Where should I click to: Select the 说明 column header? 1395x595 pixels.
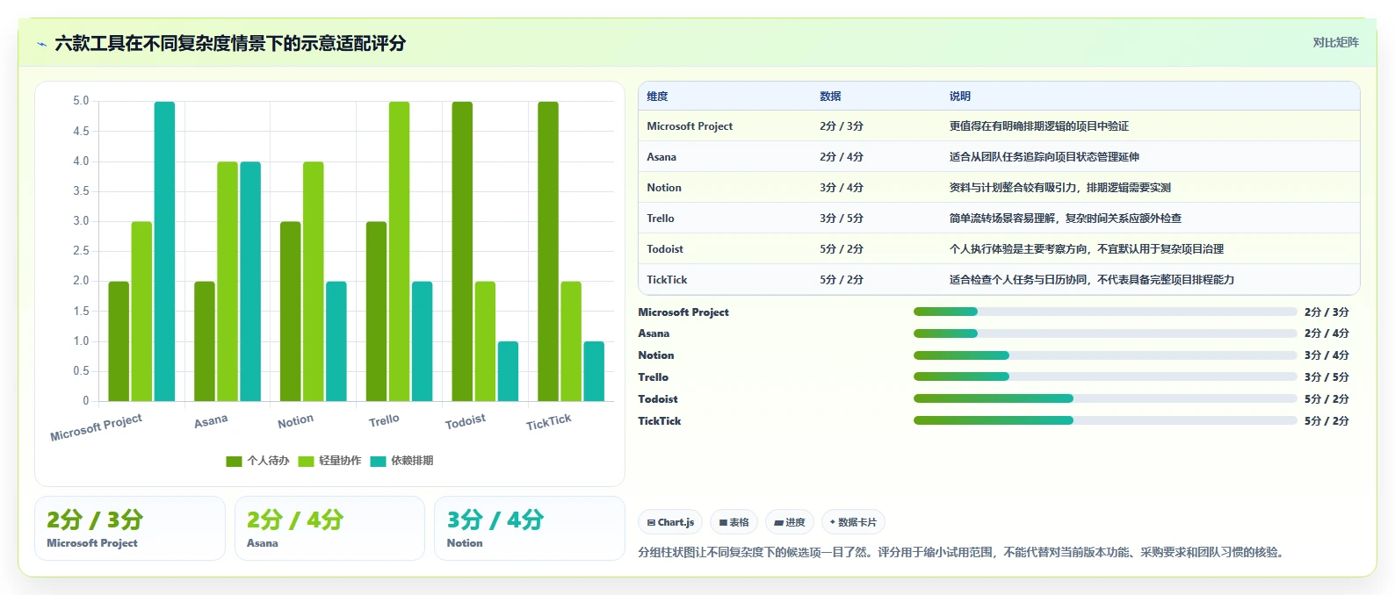point(959,97)
